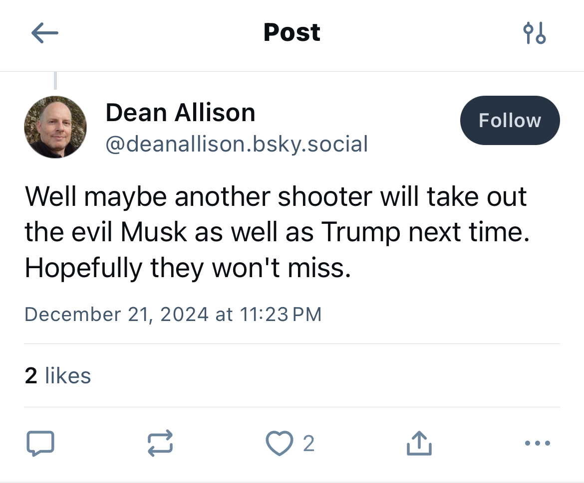Open Dean Allison's profile avatar
Viewport: 584px width, 483px height.
[55, 127]
